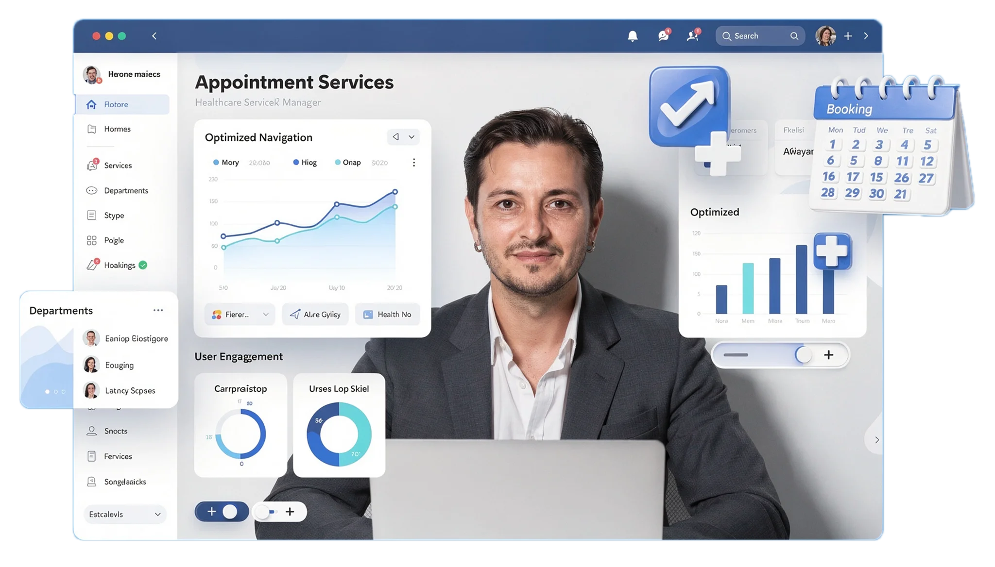Expand the Estcalevls dropdown
995x567 pixels.
click(x=125, y=515)
